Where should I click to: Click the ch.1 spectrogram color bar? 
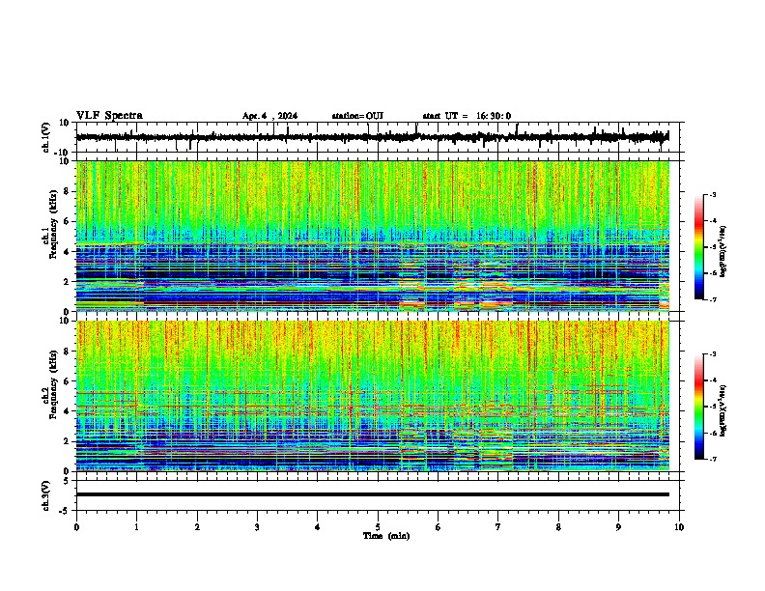(x=698, y=247)
